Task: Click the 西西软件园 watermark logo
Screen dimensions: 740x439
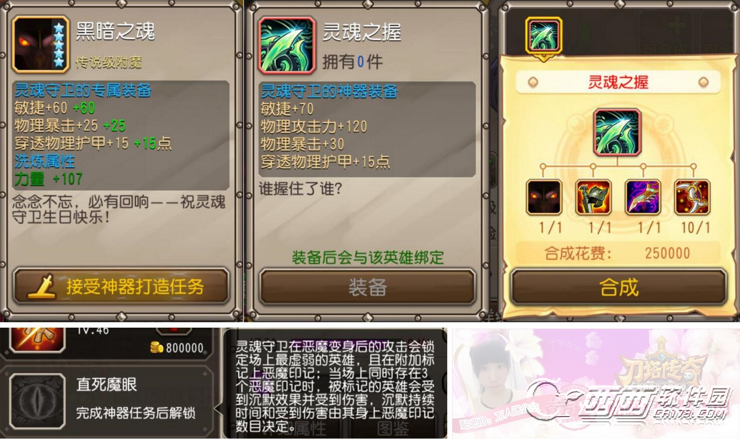Action: point(629,401)
